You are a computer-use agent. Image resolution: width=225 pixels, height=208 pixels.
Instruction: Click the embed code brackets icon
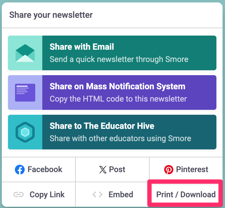pos(97,195)
